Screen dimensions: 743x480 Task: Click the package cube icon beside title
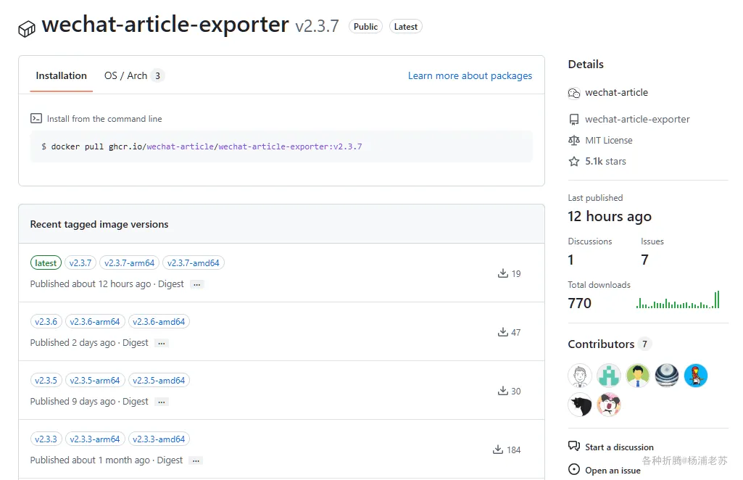[27, 28]
